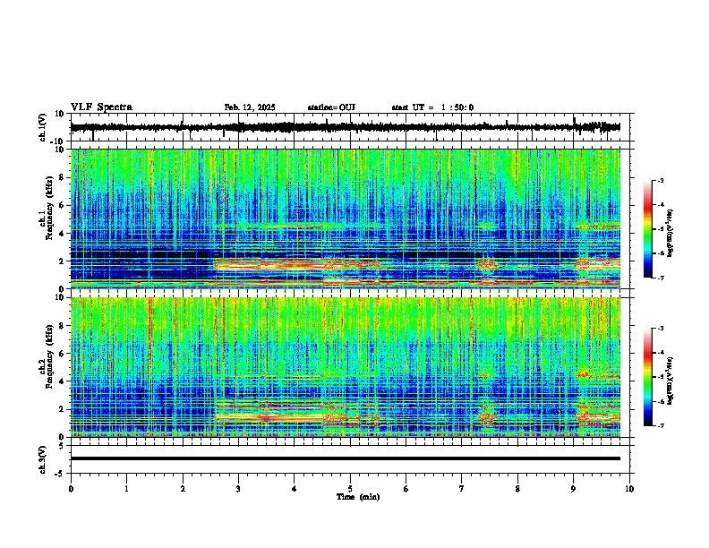Click the "6" kHz tick of ch.1 spectrogram
This screenshot has height=548, width=709.
coord(62,206)
